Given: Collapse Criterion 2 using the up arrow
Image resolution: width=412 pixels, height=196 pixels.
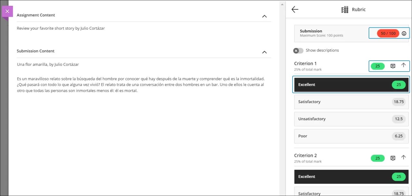Looking at the screenshot, I should click(403, 158).
